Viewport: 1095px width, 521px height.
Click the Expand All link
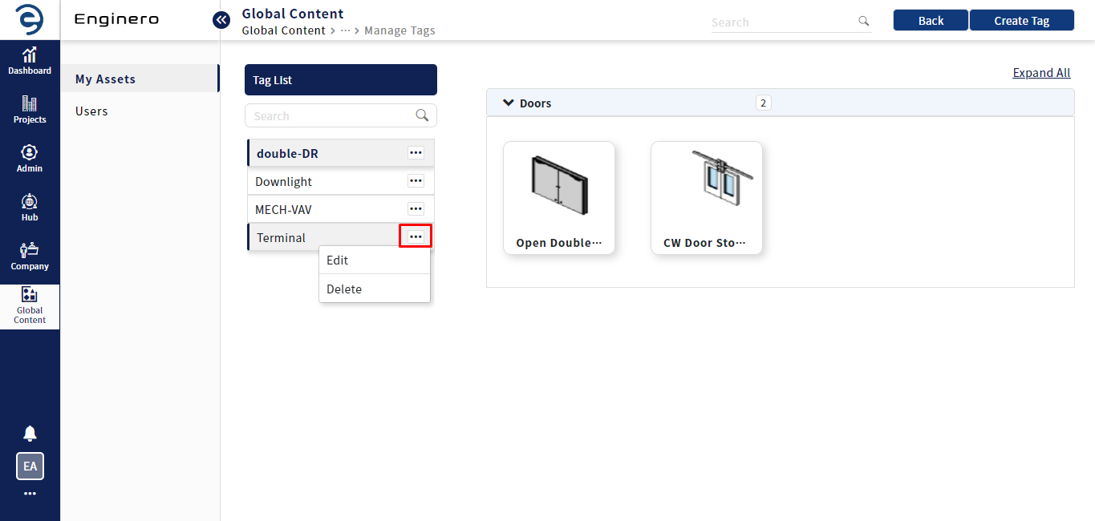(x=1041, y=73)
